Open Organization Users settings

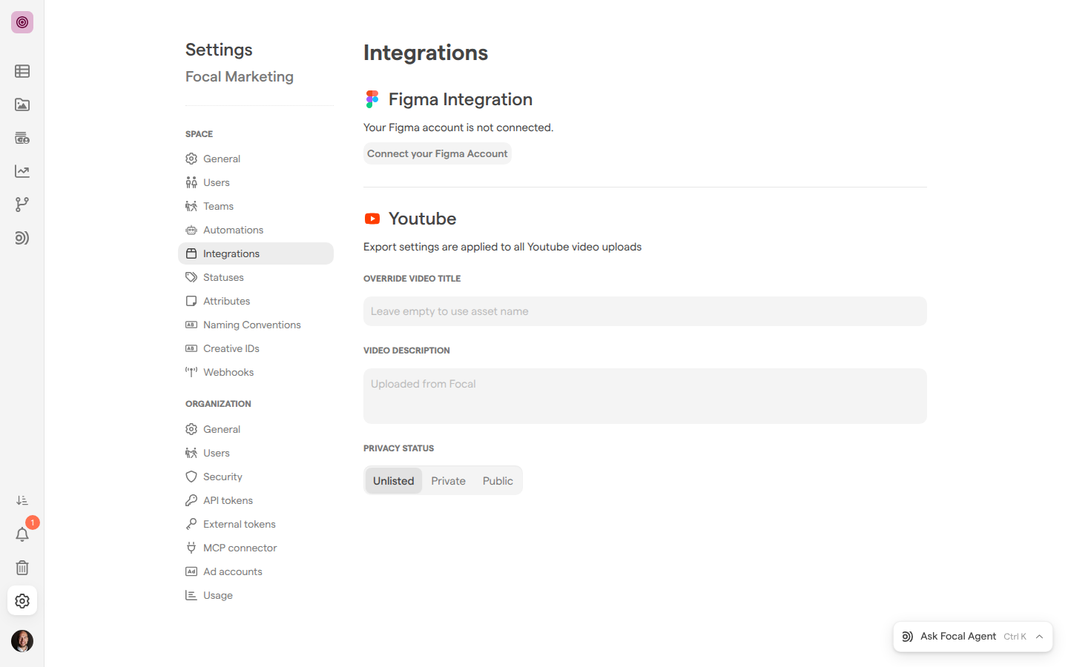[x=256, y=453]
